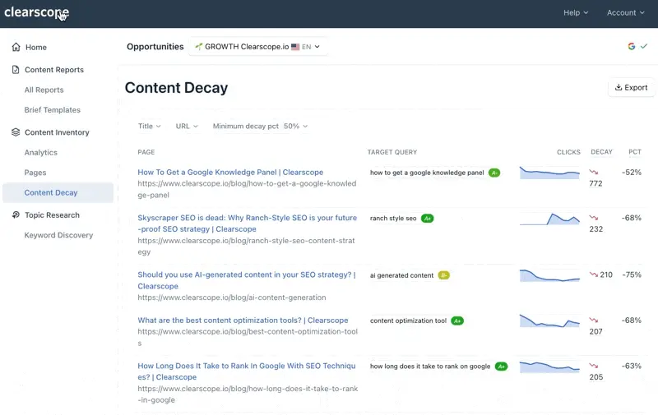Click the decay arrow icon next to 210
The width and height of the screenshot is (658, 415).
[593, 274]
